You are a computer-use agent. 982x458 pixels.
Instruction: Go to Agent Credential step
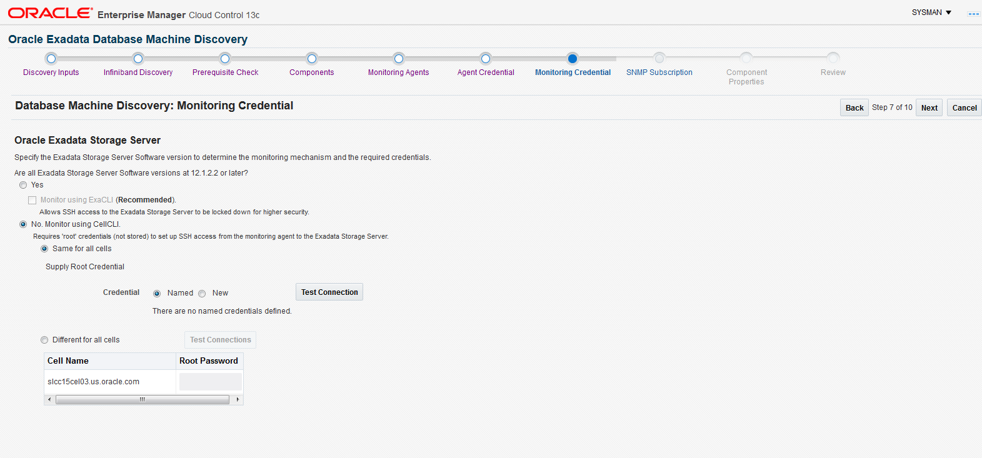pyautogui.click(x=486, y=72)
